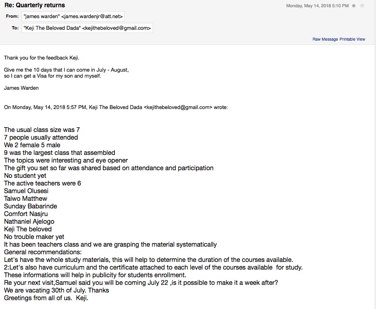Click 'Greetings from all of us. Keji.' line
This screenshot has height=309, width=376.
click(46, 298)
